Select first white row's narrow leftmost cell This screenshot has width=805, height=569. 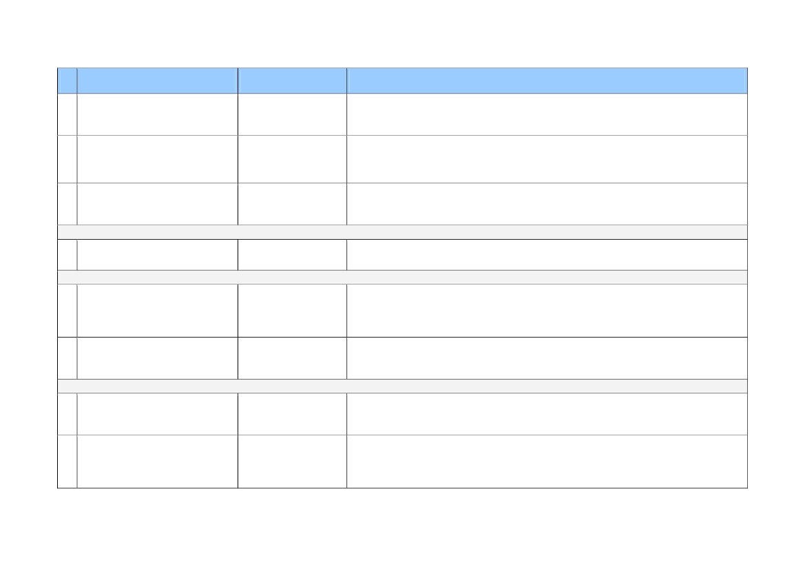pyautogui.click(x=67, y=114)
